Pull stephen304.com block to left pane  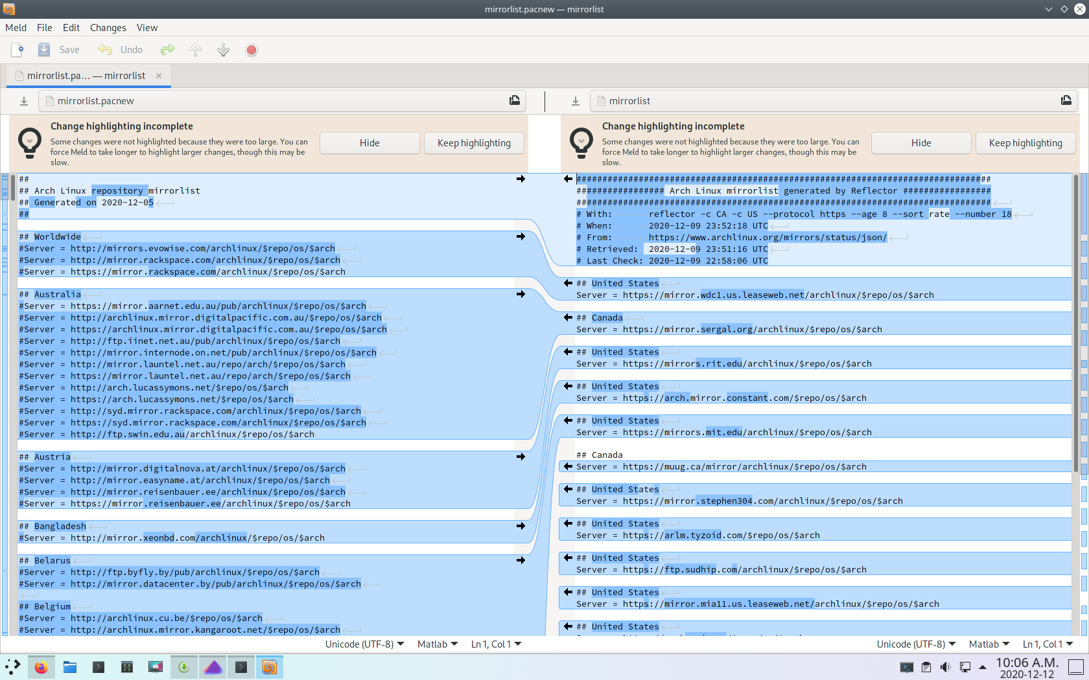click(x=568, y=489)
